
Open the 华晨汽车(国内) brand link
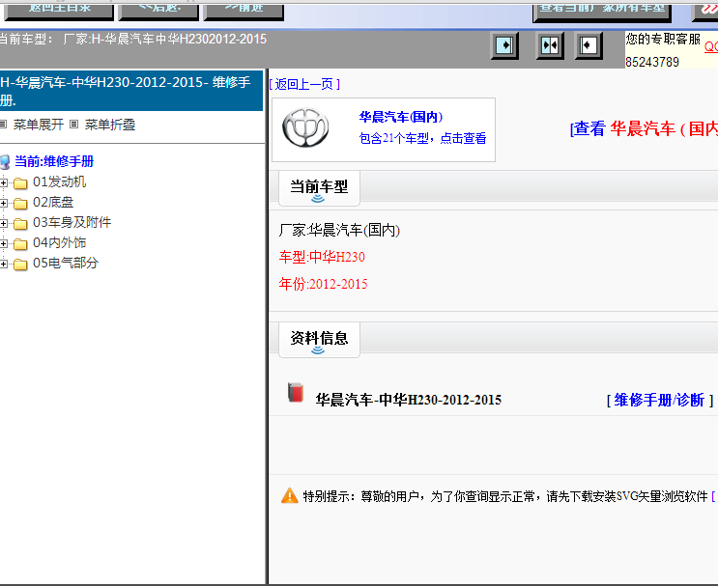point(401,117)
